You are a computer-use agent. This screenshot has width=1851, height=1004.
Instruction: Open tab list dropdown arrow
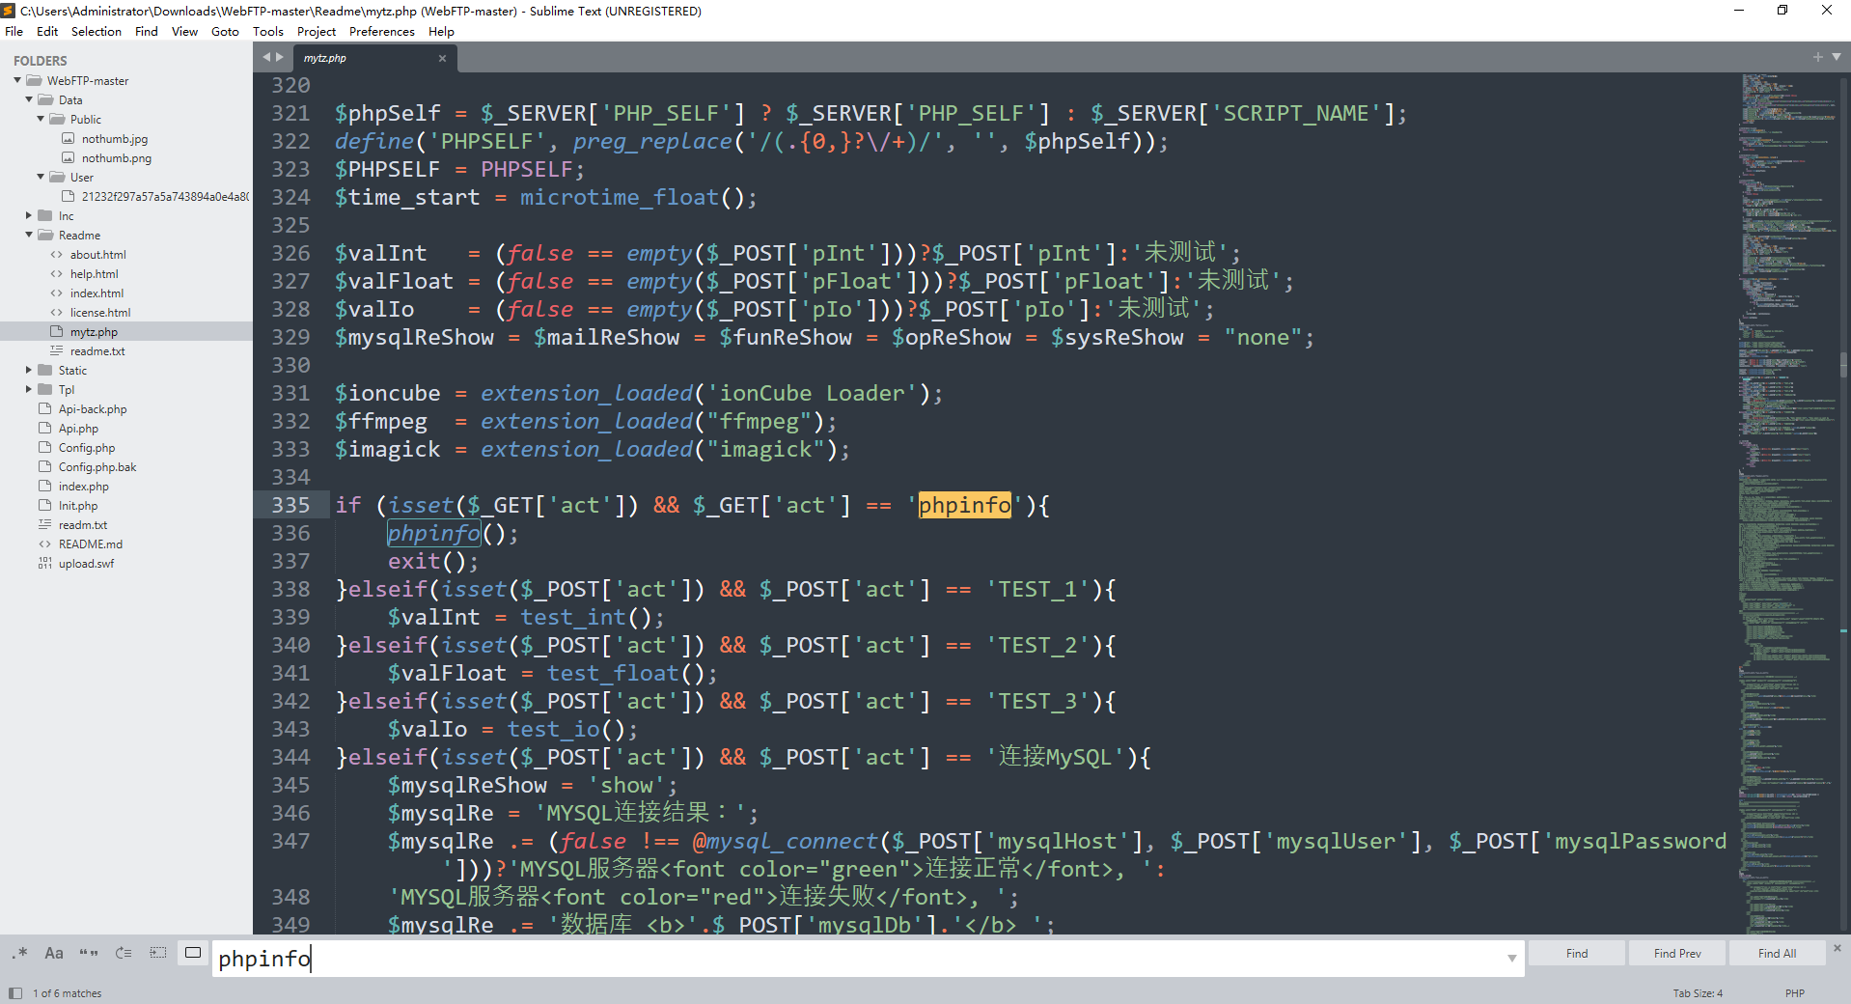[x=1837, y=57]
